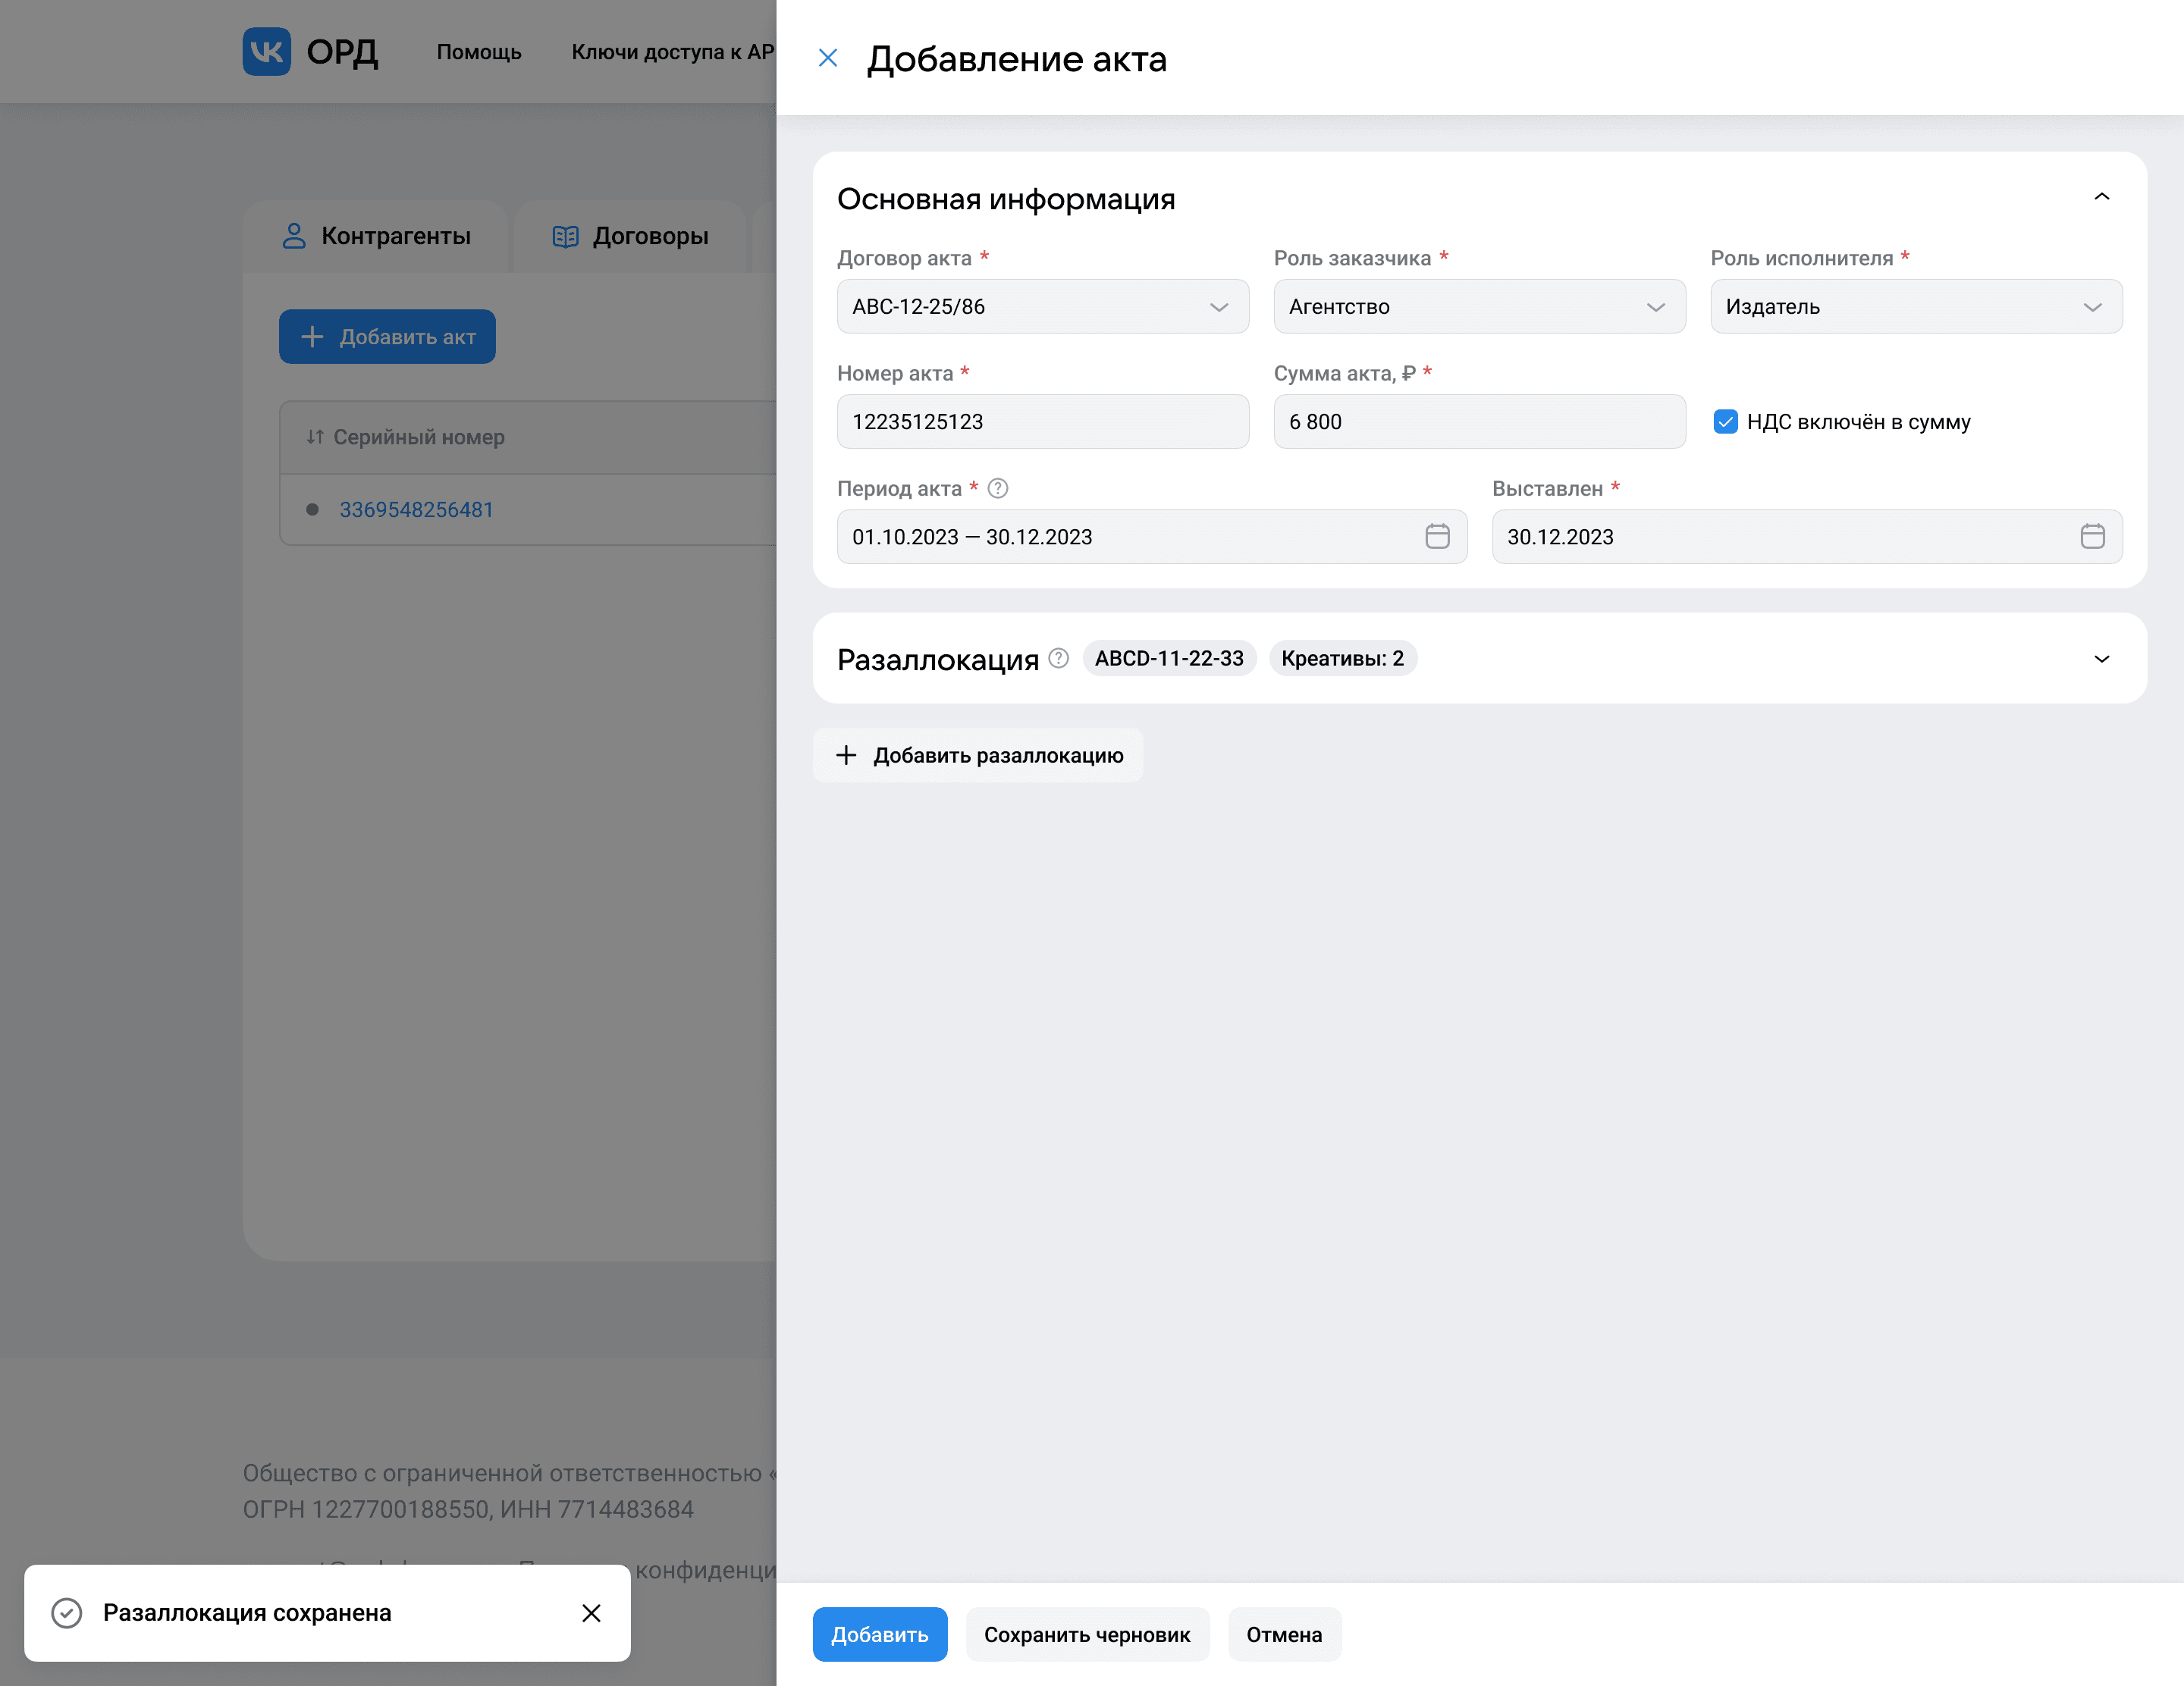The height and width of the screenshot is (1686, 2184).
Task: Switch to Договоры tab
Action: tap(631, 237)
